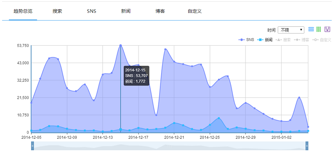Click the green vertical bars chart icon
This screenshot has width=333, height=156.
click(319, 29)
